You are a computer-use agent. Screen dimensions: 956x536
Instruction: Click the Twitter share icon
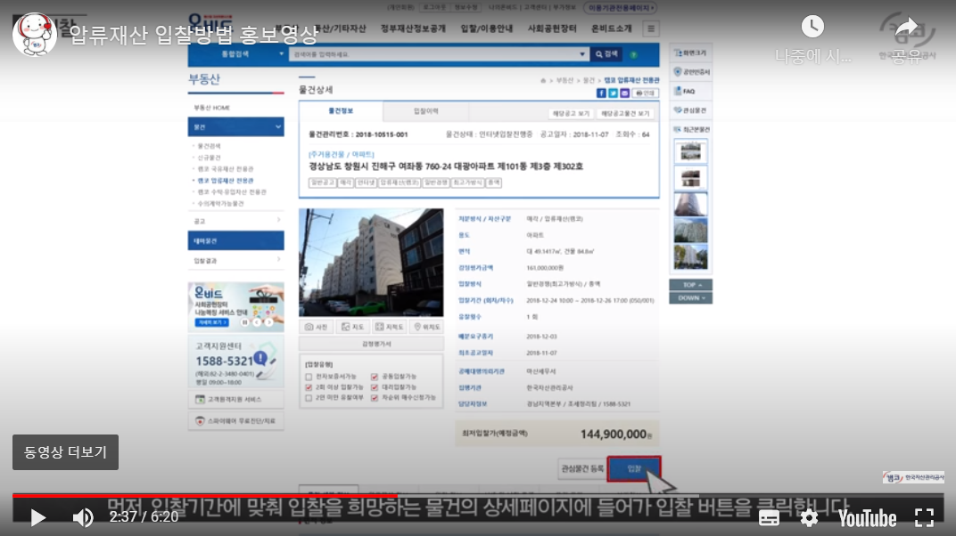point(613,93)
